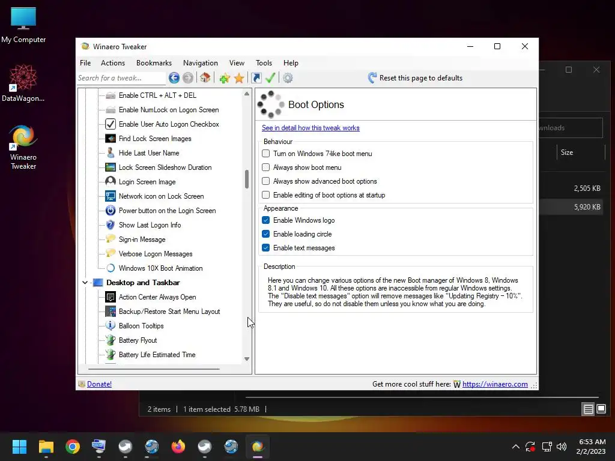615x461 pixels.
Task: Open the home page icon in toolbar
Action: 205,77
